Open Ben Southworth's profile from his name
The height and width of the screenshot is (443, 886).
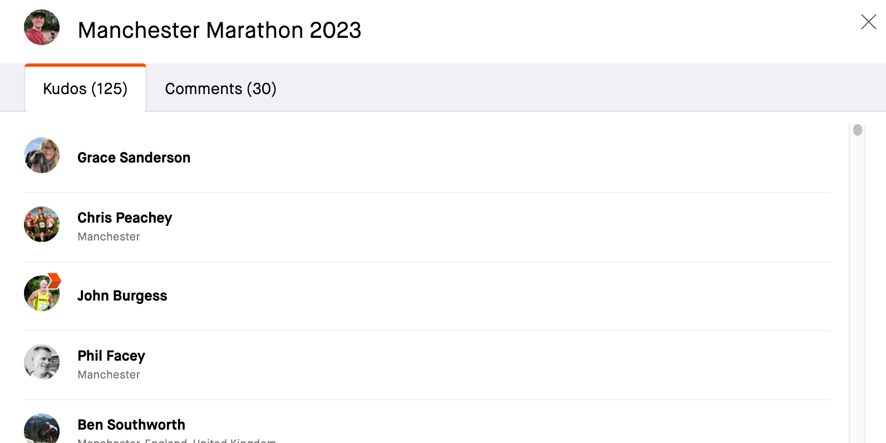pos(131,425)
